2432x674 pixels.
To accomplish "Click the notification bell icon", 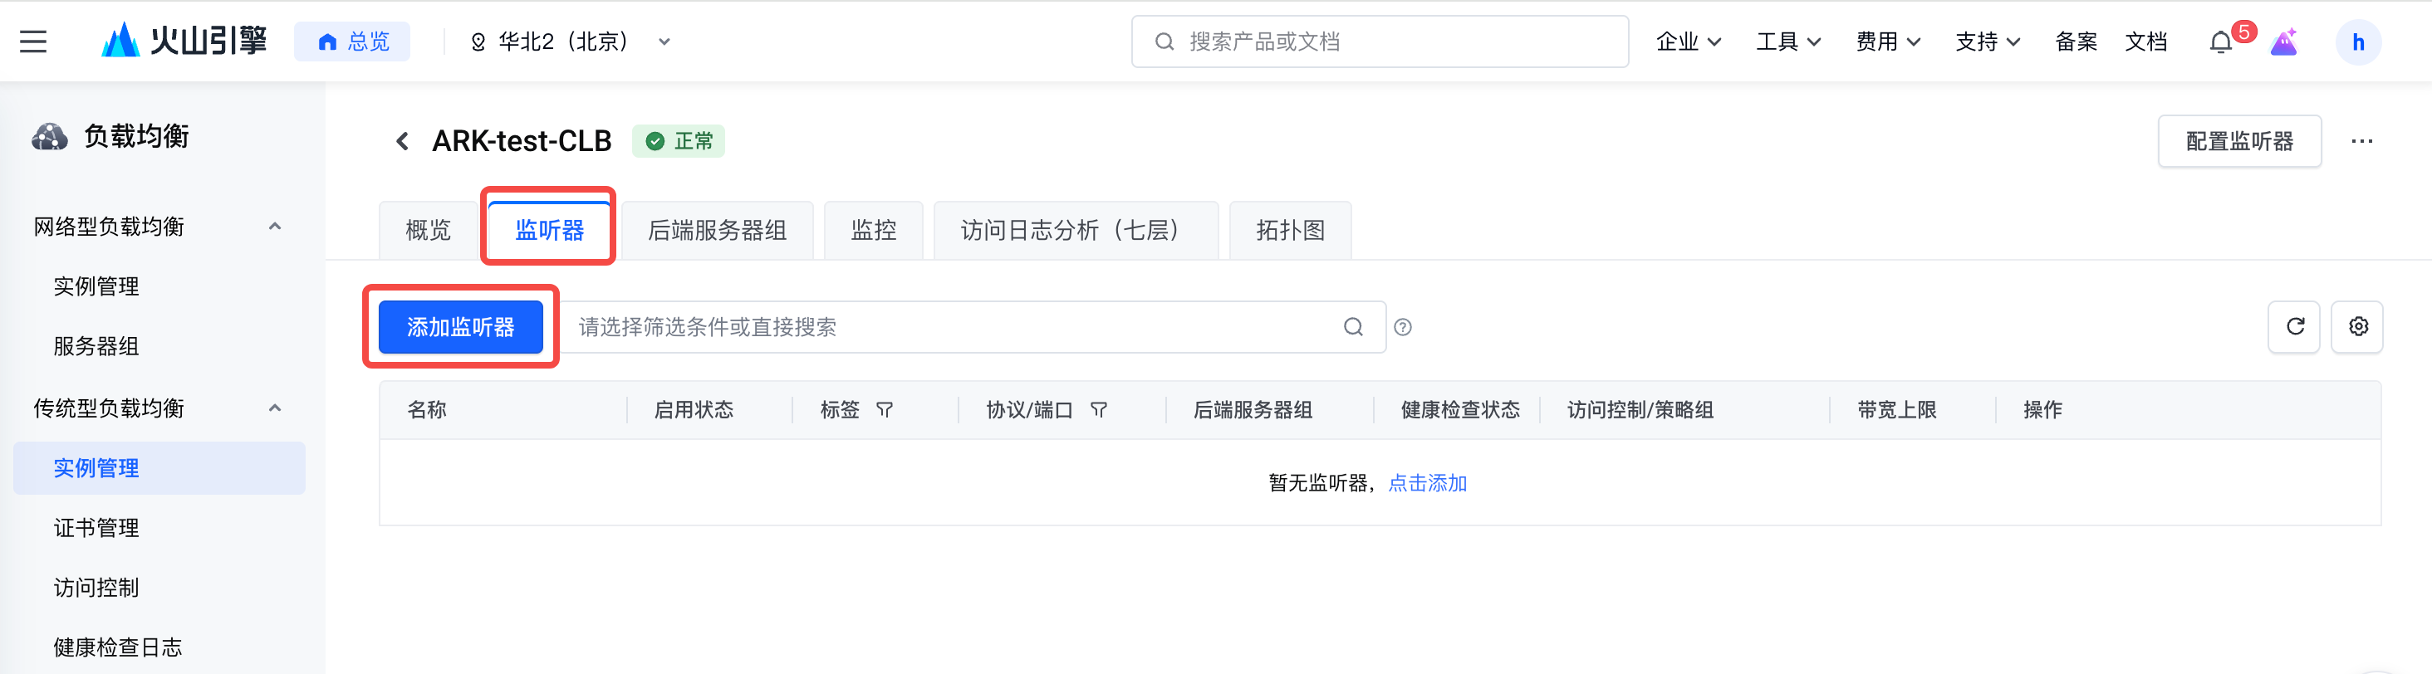I will [x=2220, y=42].
